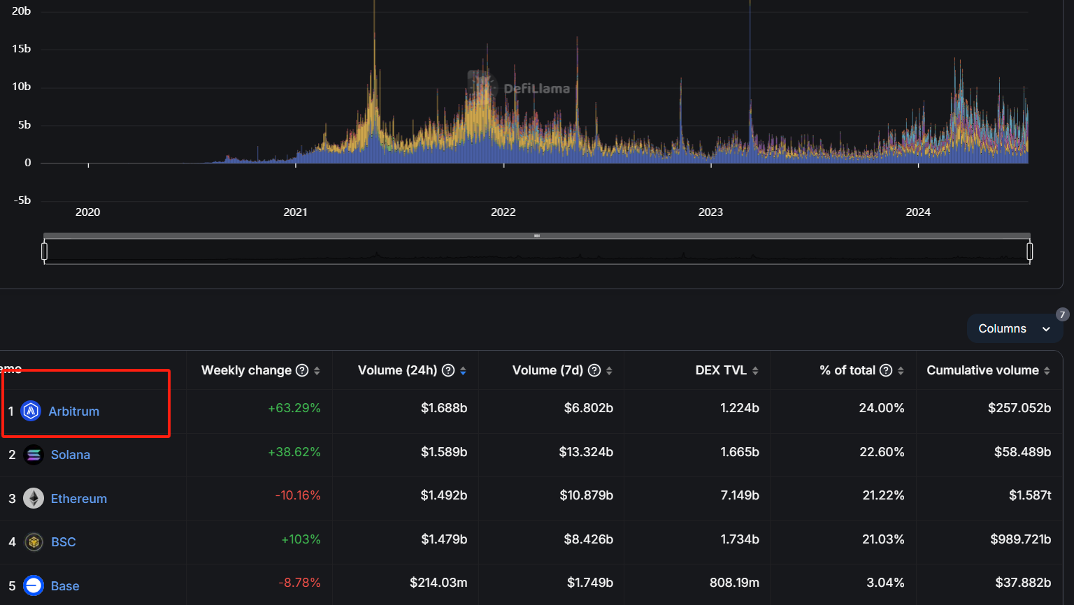The height and width of the screenshot is (605, 1074).
Task: Click Ethereum weekly change -10.16%
Action: pyautogui.click(x=298, y=495)
